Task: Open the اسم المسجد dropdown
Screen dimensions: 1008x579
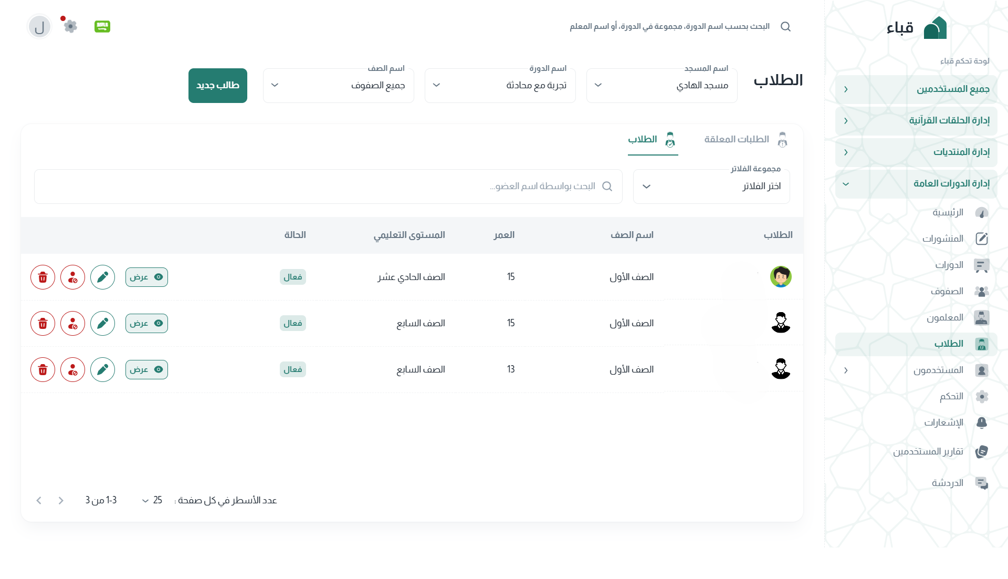Action: coord(661,86)
